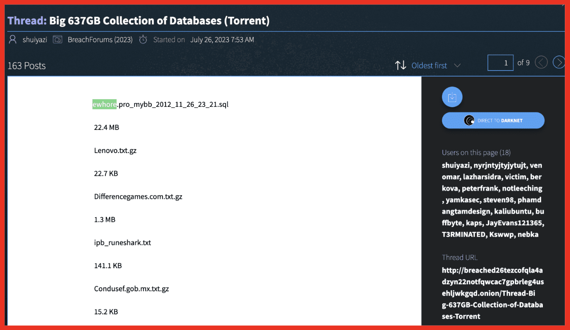
Task: Click the page number input field
Action: (x=501, y=63)
